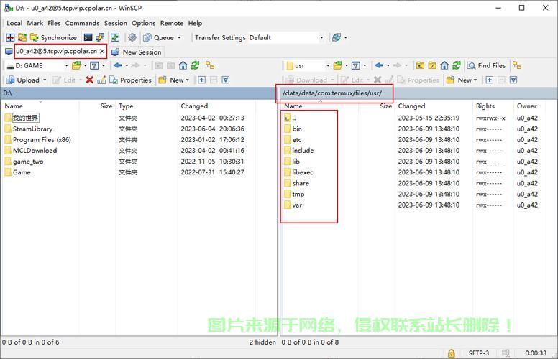Click the Upload button
The image size is (558, 359).
coord(23,80)
